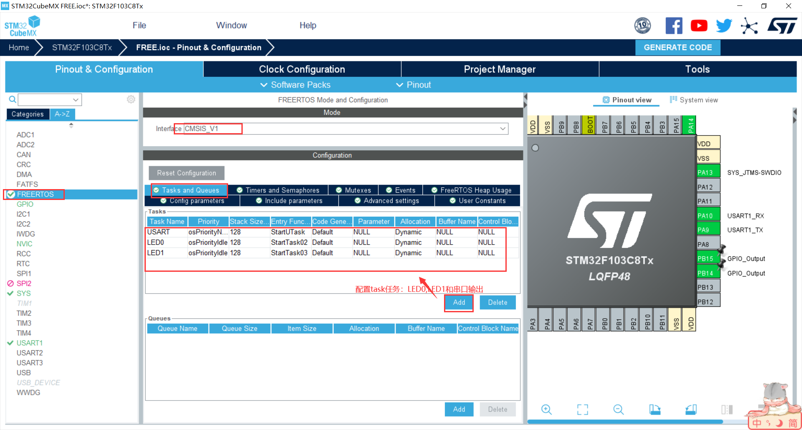Collapse the Pinout section chevron
Image resolution: width=802 pixels, height=430 pixels.
coord(399,85)
